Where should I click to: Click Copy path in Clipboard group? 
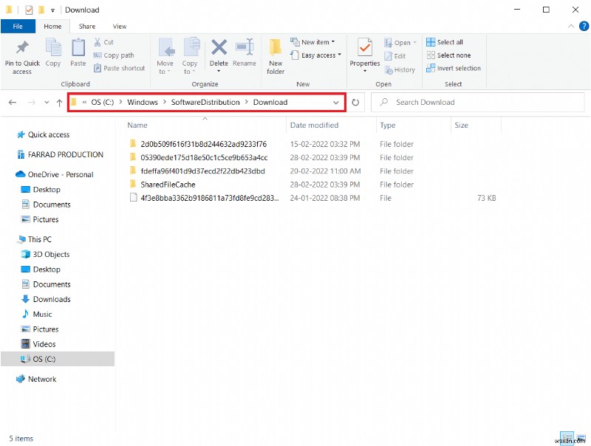(114, 55)
